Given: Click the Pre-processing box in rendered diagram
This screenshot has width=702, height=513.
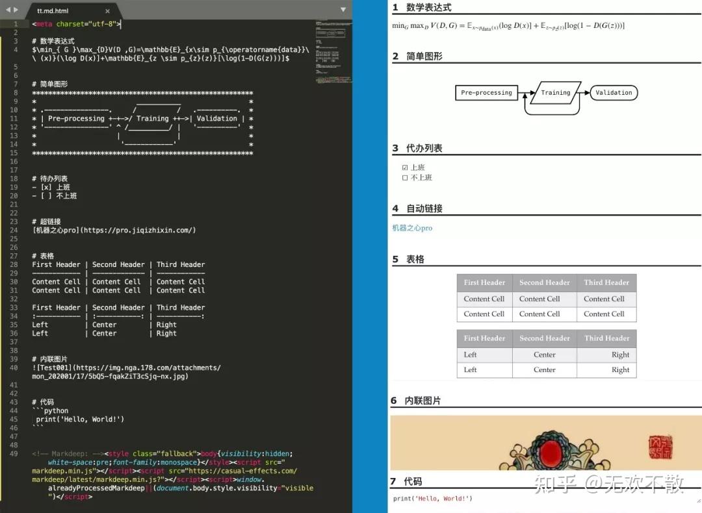Looking at the screenshot, I should click(486, 93).
